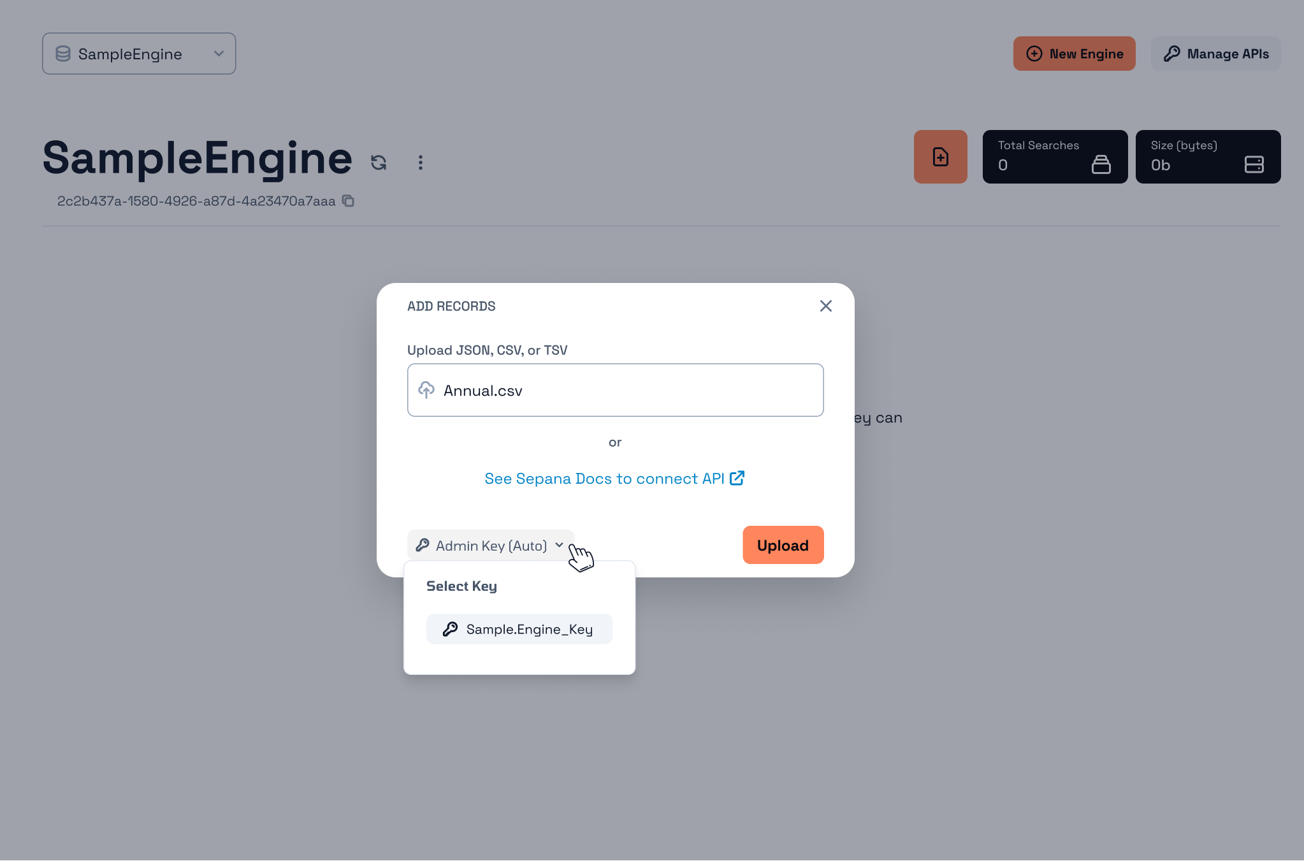Click the add document icon button

(x=940, y=157)
